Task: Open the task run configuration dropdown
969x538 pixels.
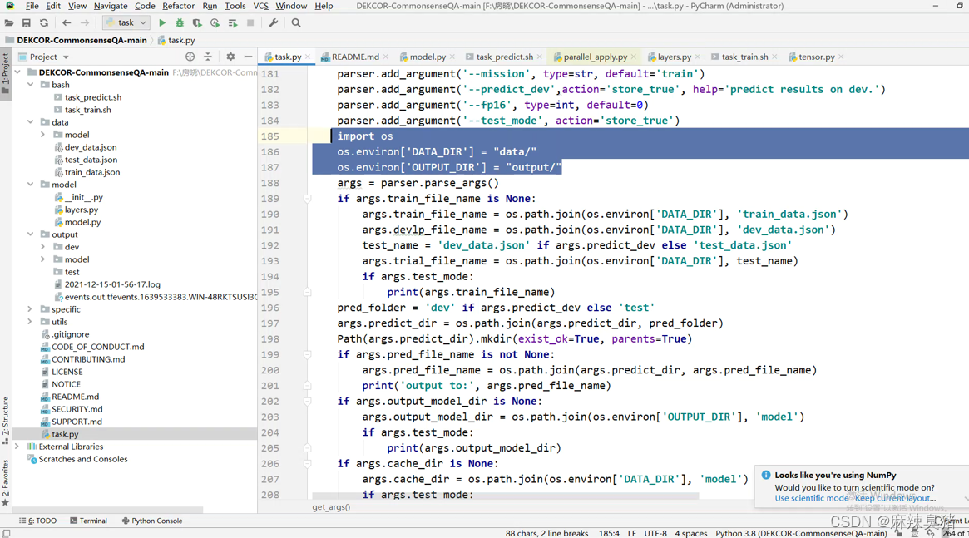Action: point(126,22)
